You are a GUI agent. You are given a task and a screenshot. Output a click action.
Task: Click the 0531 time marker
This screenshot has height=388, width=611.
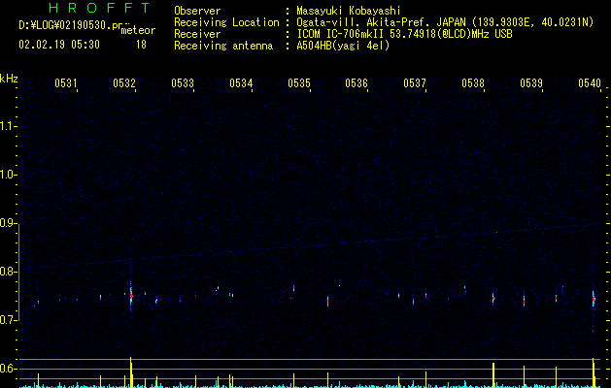coord(66,83)
